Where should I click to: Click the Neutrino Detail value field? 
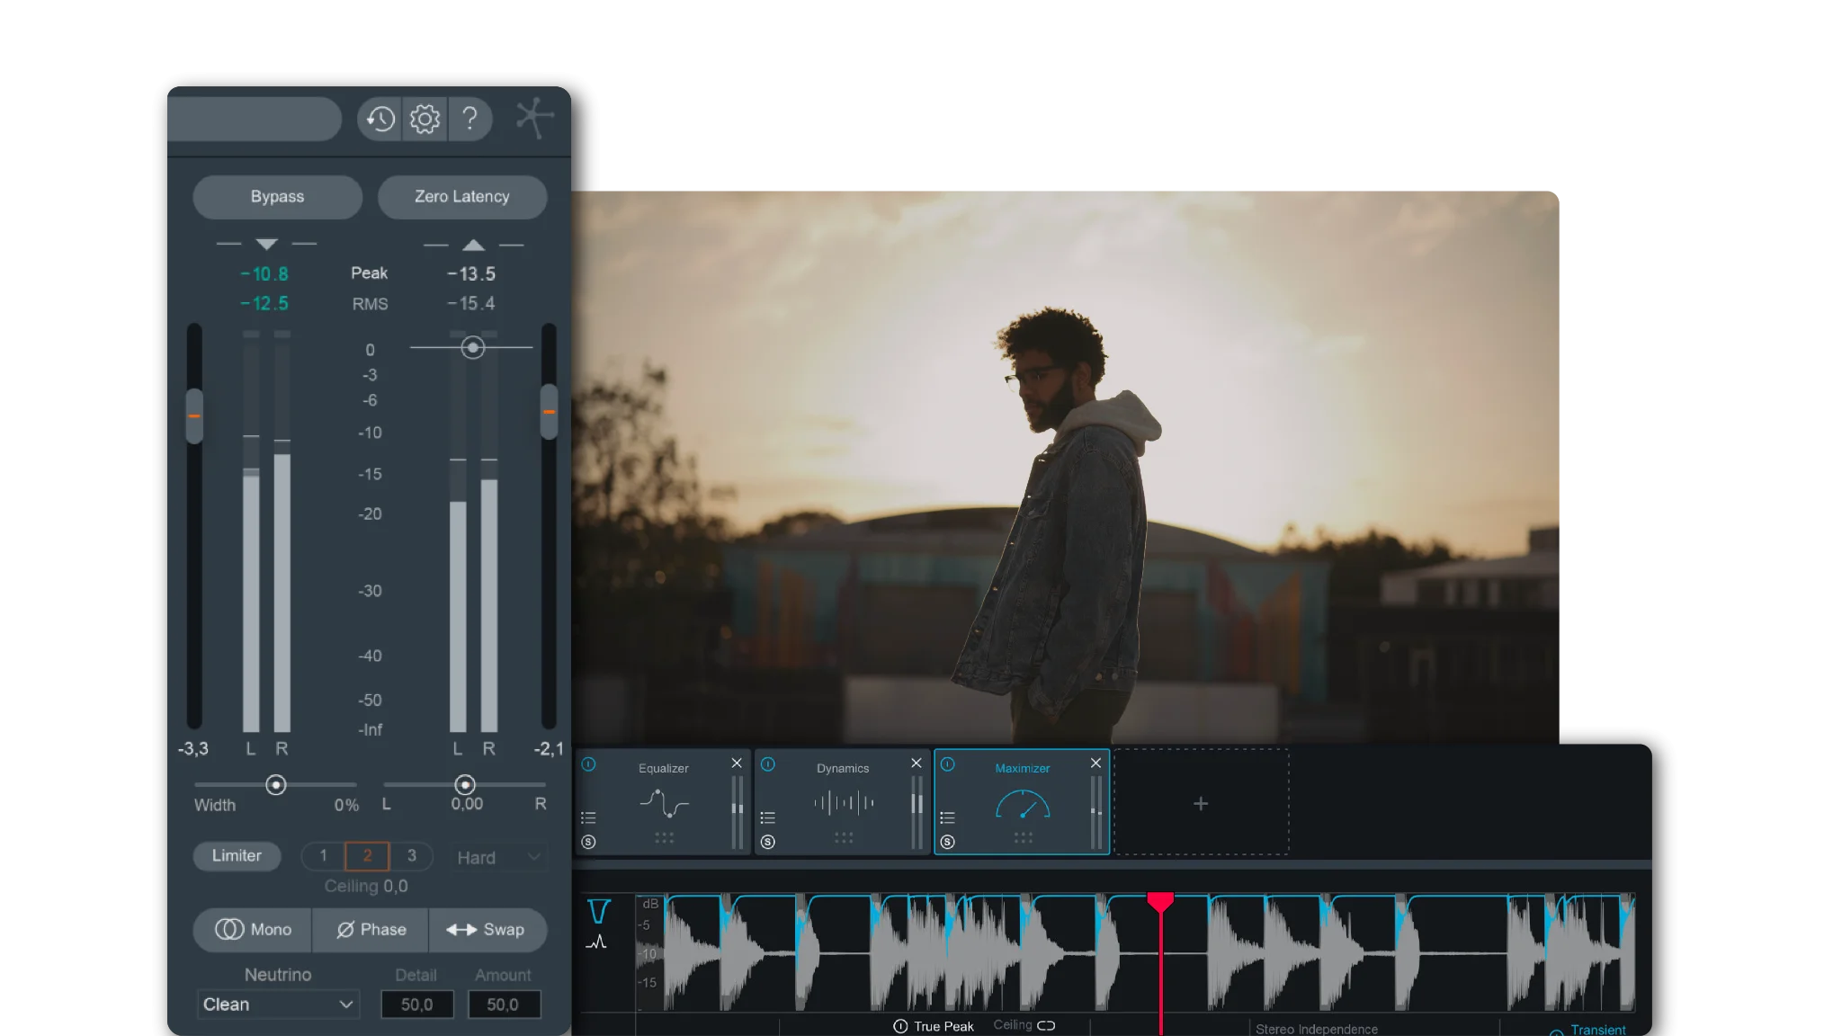pos(417,1005)
